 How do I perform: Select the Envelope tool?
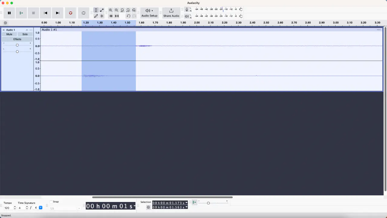click(102, 10)
